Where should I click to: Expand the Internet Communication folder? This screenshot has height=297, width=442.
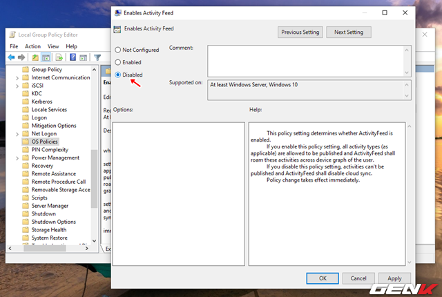click(x=17, y=78)
